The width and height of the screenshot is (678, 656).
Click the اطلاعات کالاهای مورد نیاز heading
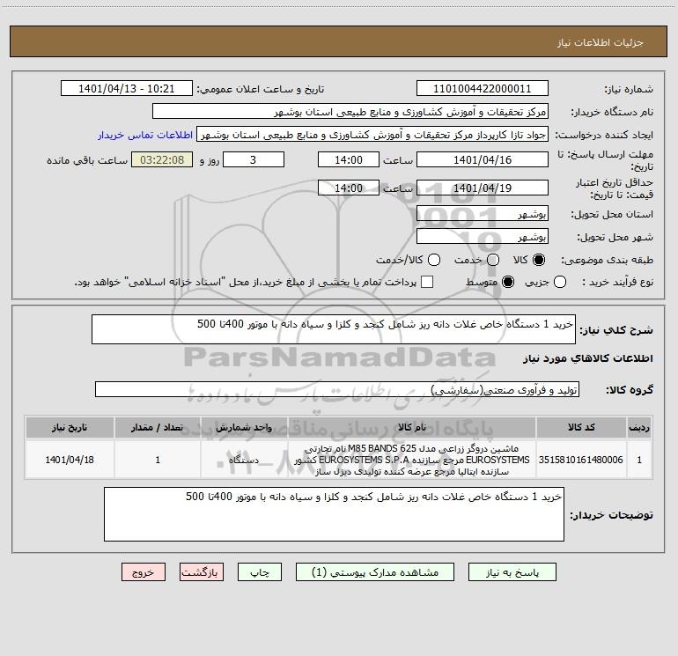(x=587, y=358)
